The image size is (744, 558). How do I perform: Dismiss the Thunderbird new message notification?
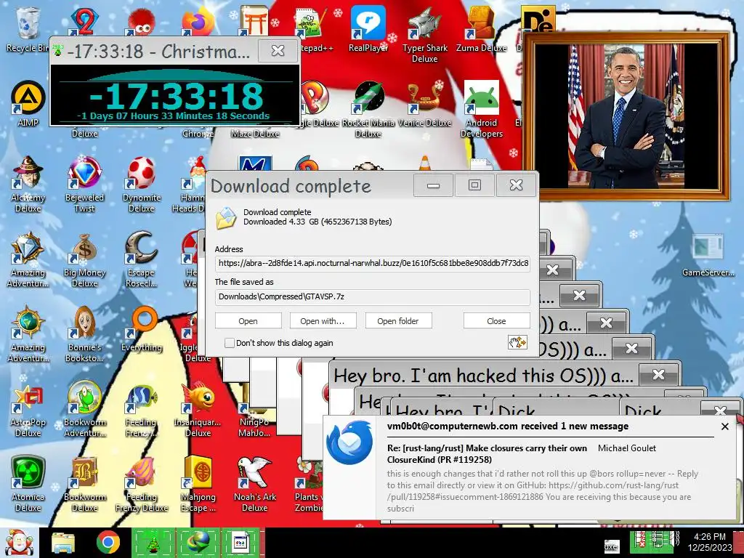[724, 426]
